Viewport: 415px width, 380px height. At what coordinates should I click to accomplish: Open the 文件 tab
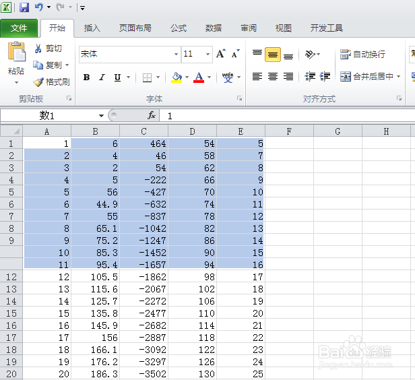coord(19,28)
